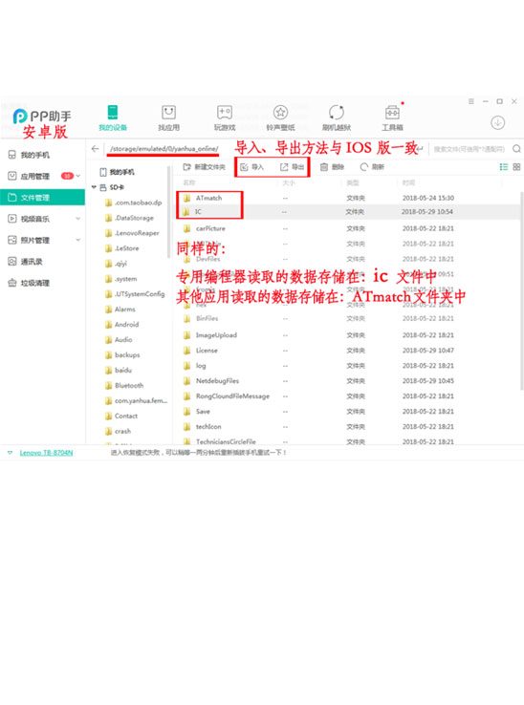Select .system folder in tree

coord(120,279)
